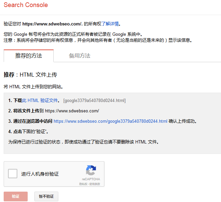This screenshot has height=202, width=221.
Task: Open the reCAPTCHA 使用条款 link
Action: pyautogui.click(x=95, y=184)
